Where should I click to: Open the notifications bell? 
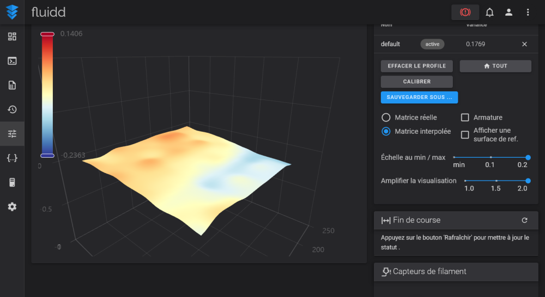point(489,12)
